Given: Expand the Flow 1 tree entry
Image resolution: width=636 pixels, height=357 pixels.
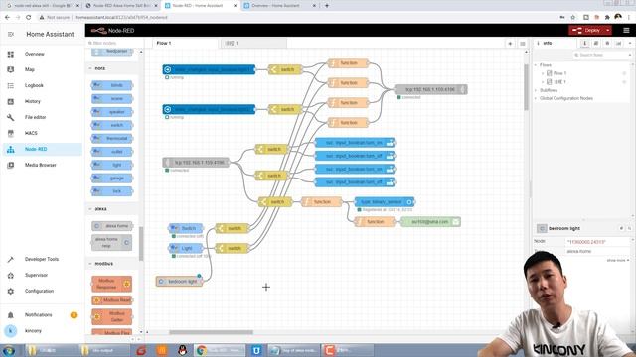Looking at the screenshot, I should tap(543, 73).
